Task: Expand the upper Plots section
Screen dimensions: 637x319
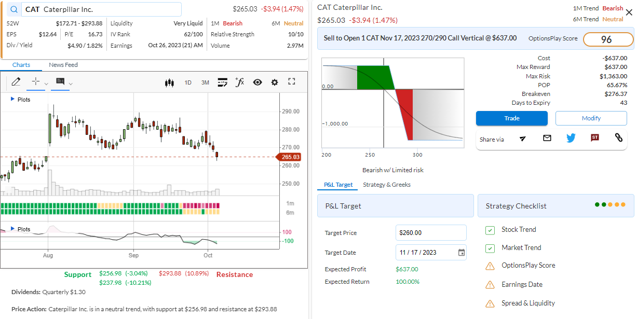Action: pos(12,99)
